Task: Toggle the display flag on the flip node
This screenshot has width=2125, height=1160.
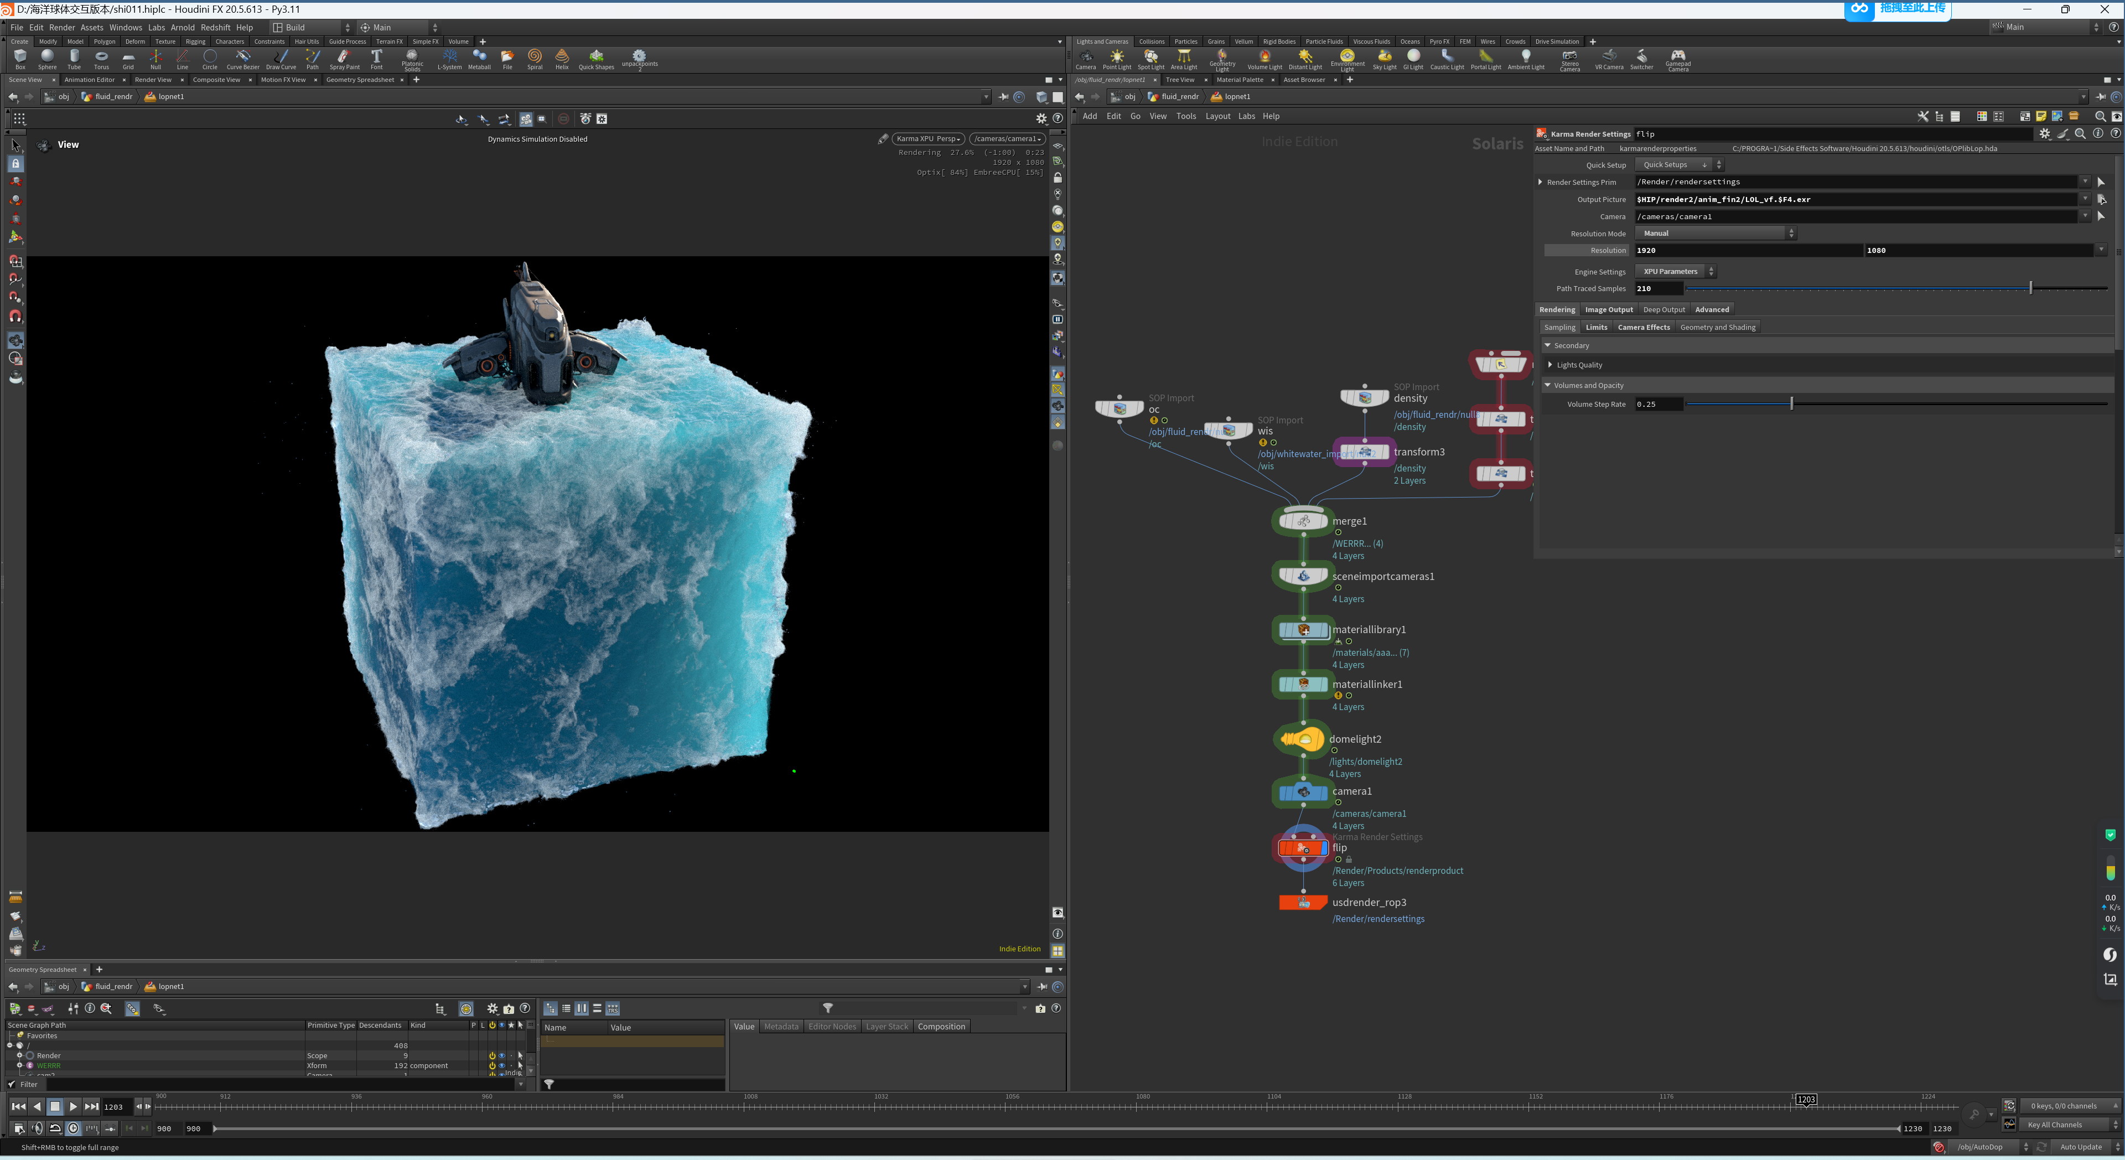Action: click(1325, 848)
